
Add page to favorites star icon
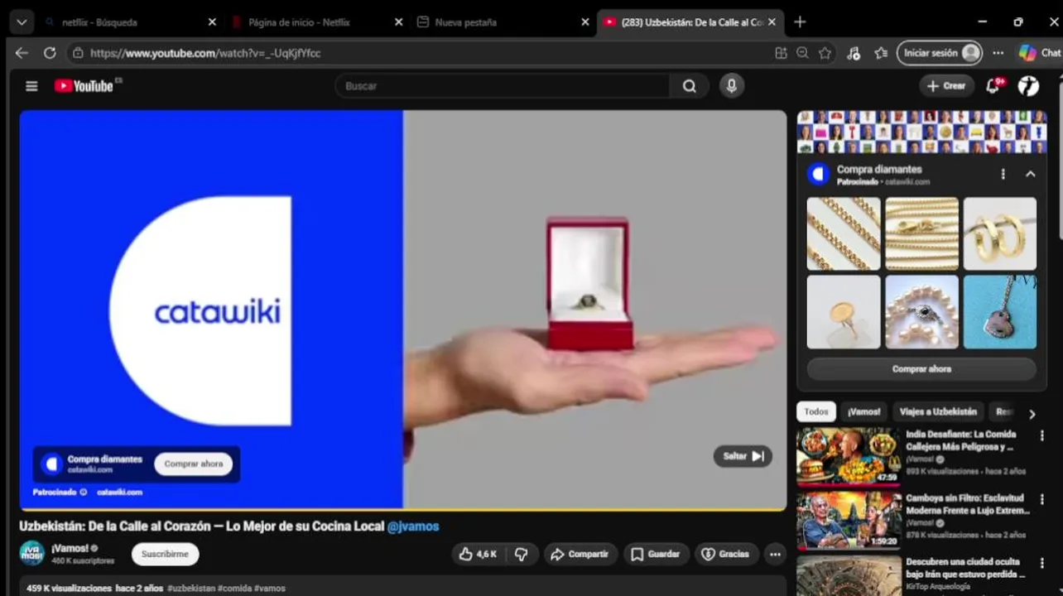(x=825, y=53)
